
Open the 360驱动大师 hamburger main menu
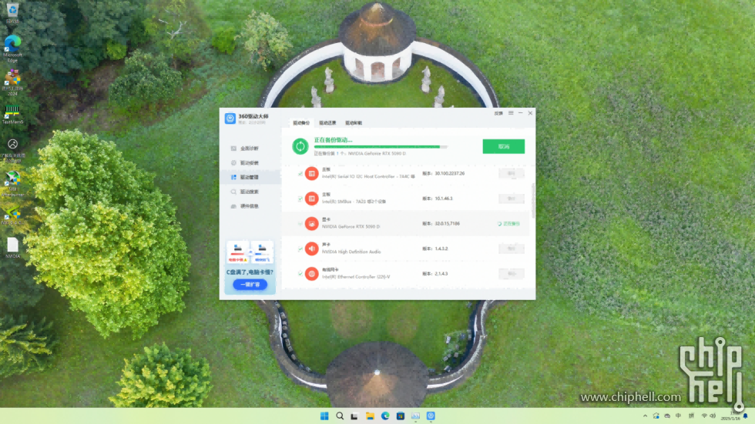point(510,113)
